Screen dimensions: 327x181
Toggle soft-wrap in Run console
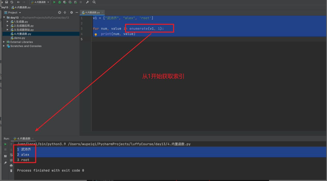coord(11,155)
